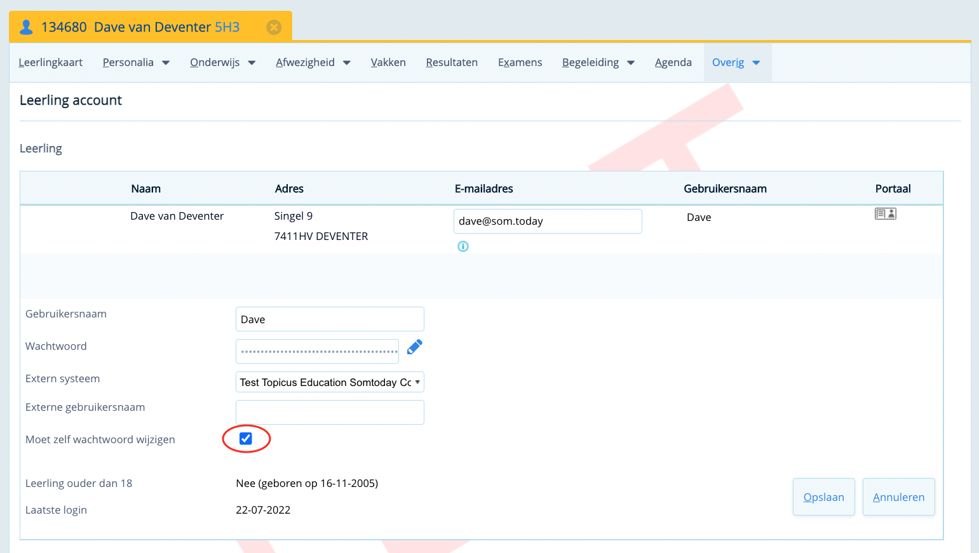Close the Dave van Deventer tab
Image resolution: width=979 pixels, height=553 pixels.
[x=274, y=27]
